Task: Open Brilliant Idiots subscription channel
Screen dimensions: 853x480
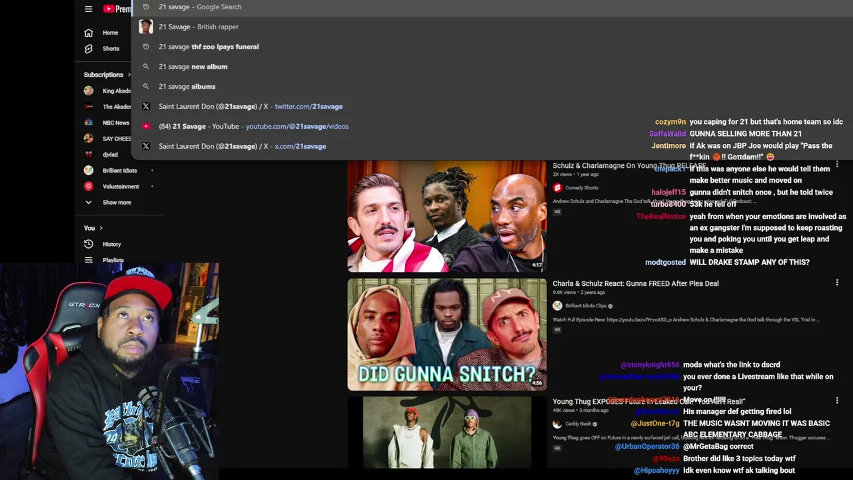Action: point(119,171)
